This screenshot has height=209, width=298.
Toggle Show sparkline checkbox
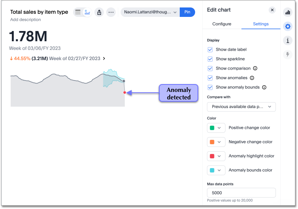[210, 59]
